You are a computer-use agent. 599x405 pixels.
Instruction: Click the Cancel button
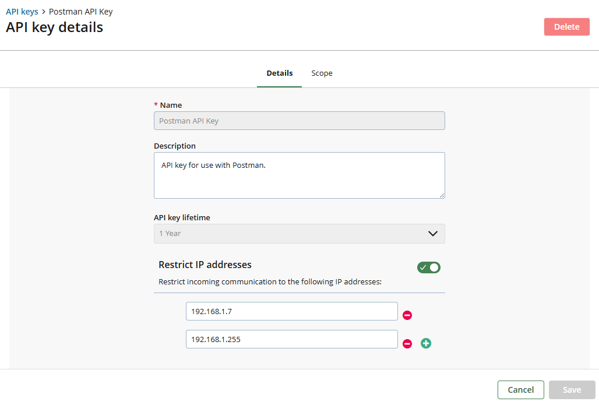520,390
